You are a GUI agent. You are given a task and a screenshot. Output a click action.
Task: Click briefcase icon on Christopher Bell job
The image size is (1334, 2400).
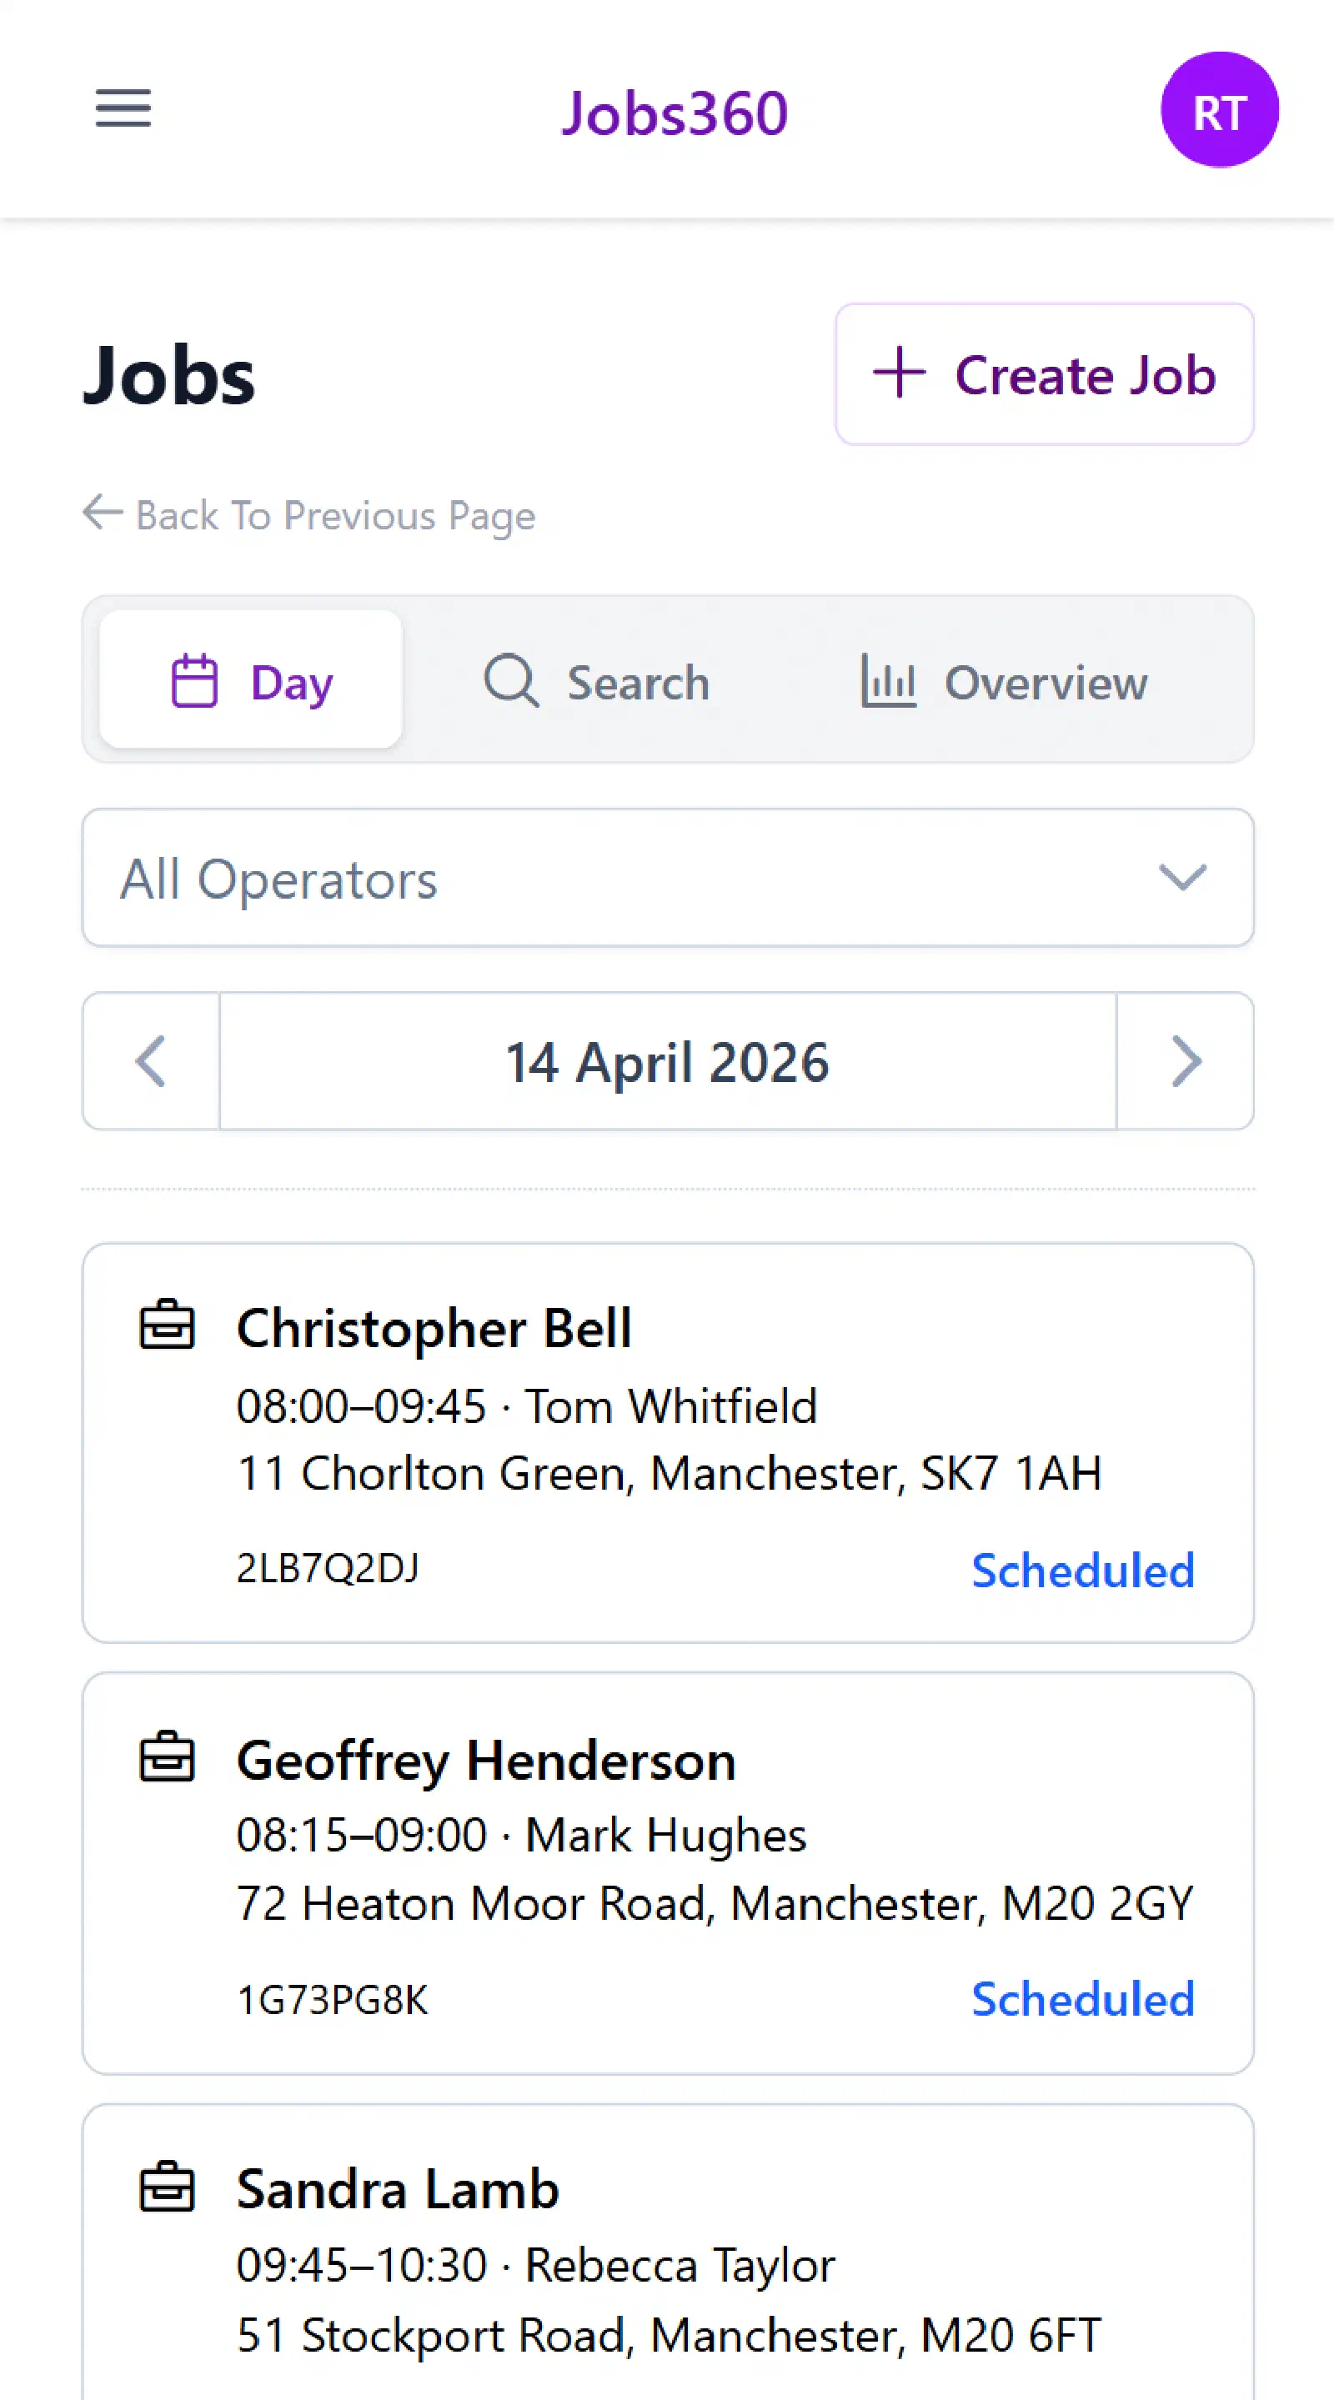coord(167,1324)
